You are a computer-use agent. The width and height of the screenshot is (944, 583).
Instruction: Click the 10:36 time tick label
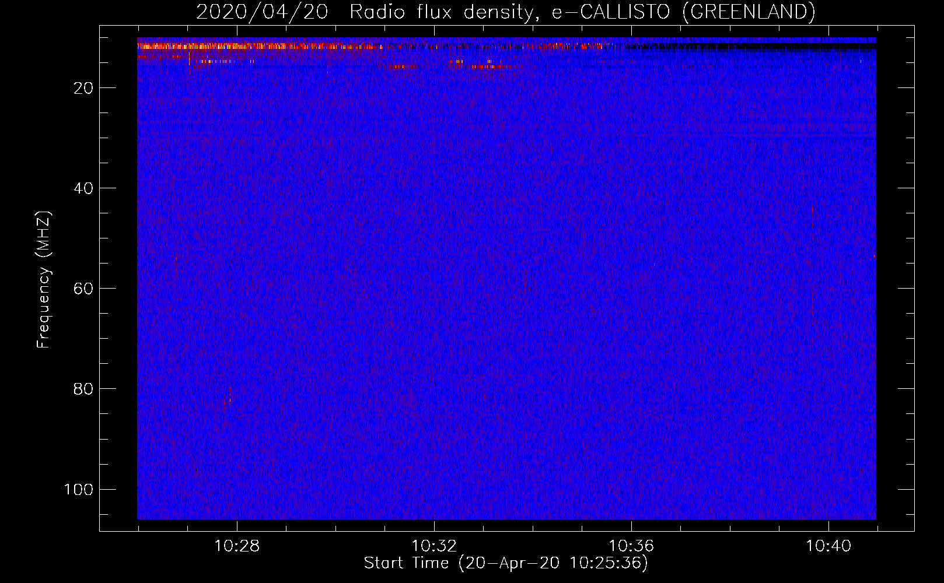click(x=631, y=546)
